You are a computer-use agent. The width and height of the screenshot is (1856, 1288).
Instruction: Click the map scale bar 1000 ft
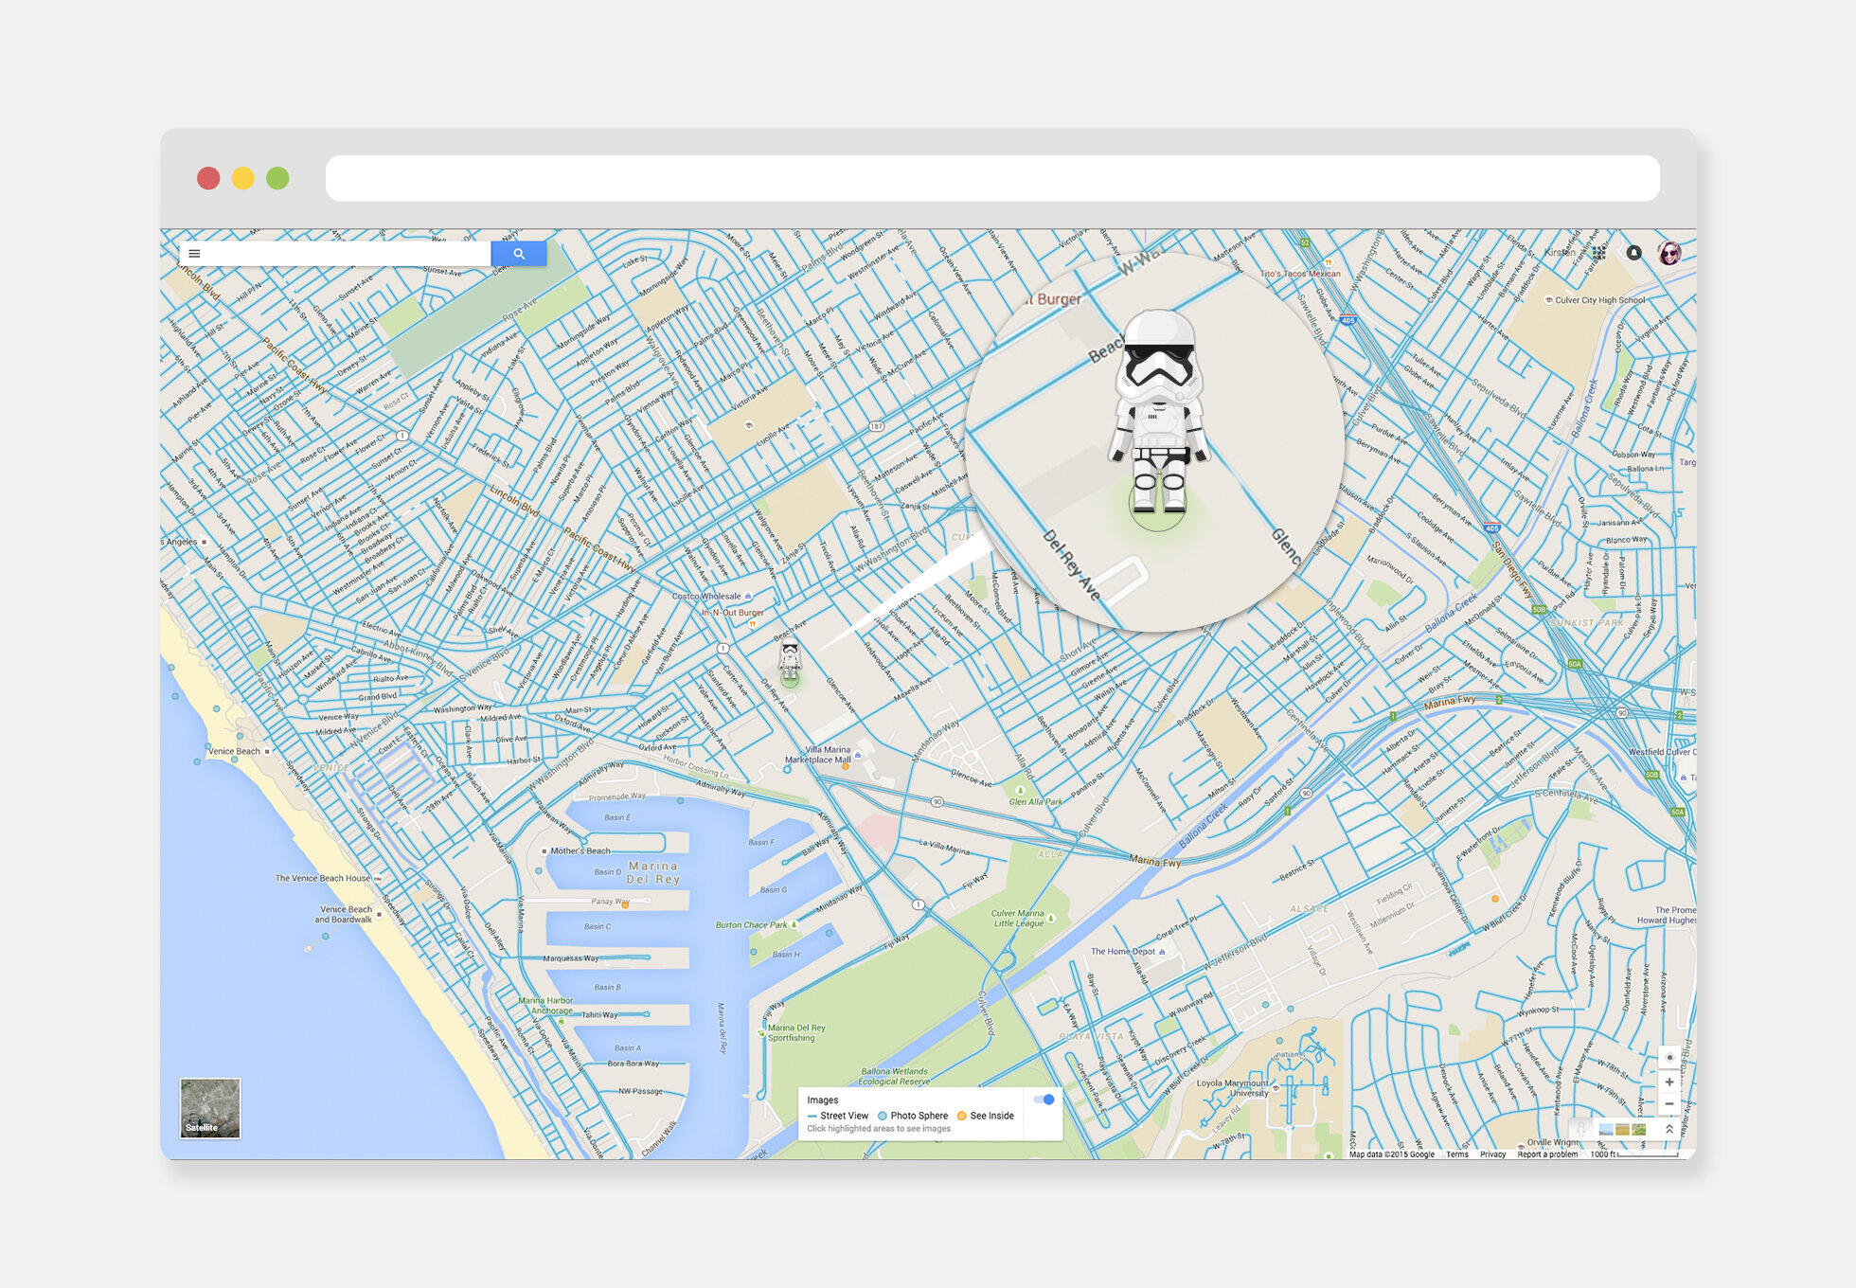click(1633, 1154)
